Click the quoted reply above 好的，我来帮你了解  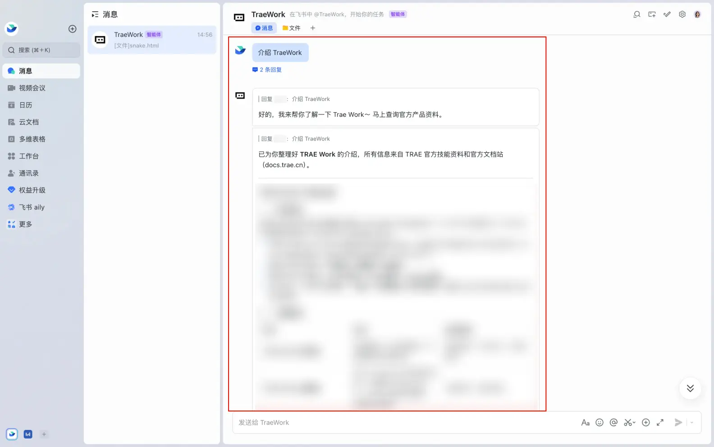coord(294,99)
